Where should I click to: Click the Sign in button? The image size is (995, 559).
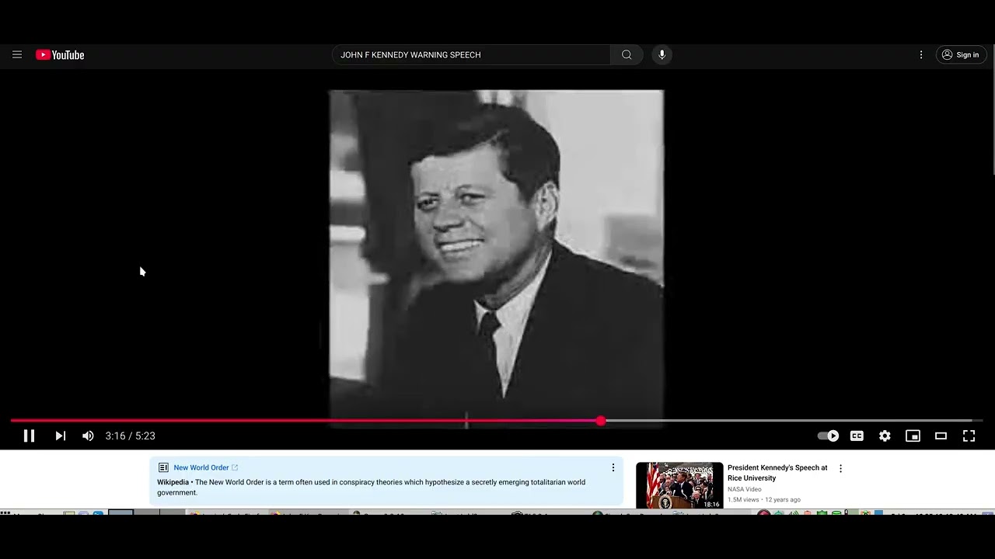click(962, 54)
